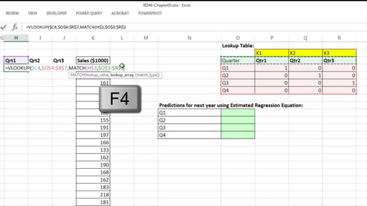Select column Q header
Screen dimensions: 367x206
coord(305,38)
